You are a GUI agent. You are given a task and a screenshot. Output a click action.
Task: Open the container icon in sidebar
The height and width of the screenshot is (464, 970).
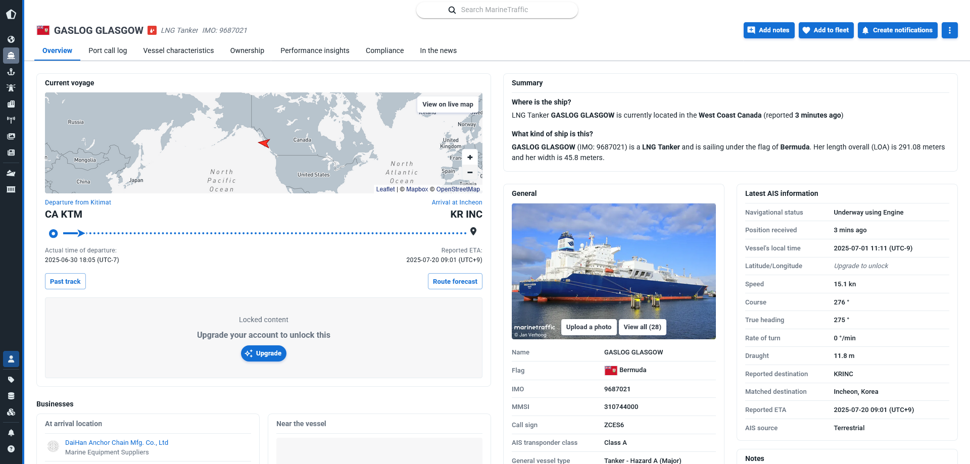(x=11, y=189)
